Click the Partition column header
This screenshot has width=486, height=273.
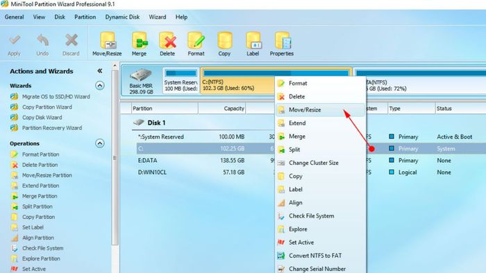point(165,109)
